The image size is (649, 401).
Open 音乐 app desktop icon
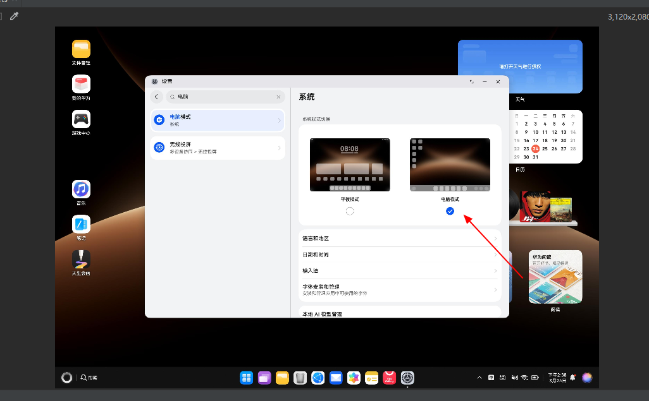(81, 189)
